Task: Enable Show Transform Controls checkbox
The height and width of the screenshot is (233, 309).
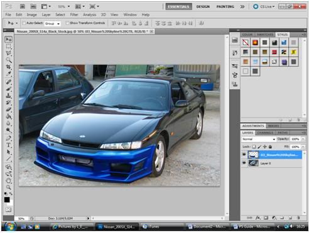Action: (67, 23)
